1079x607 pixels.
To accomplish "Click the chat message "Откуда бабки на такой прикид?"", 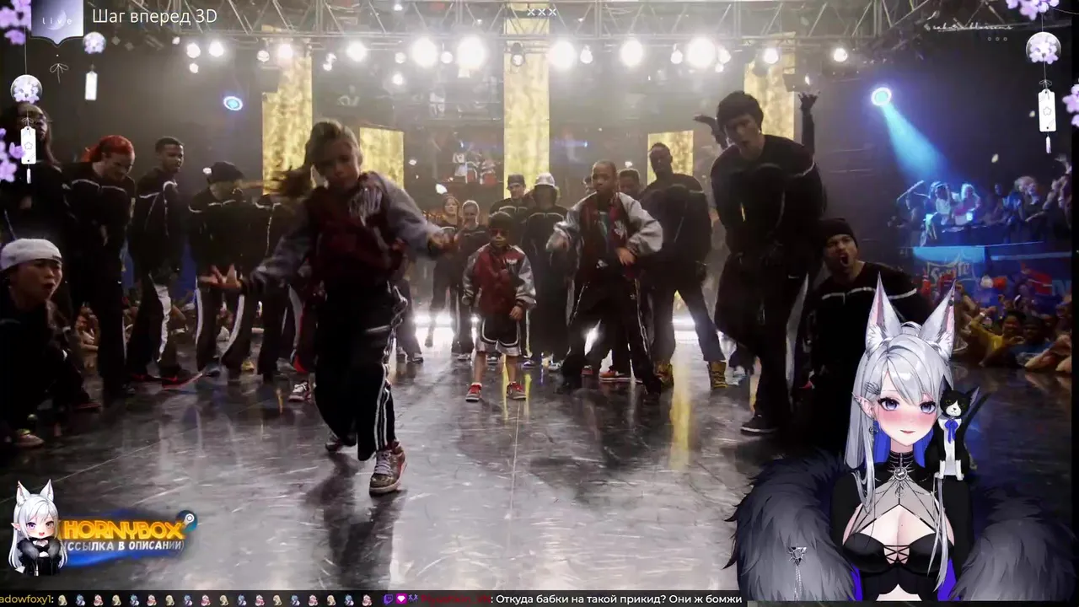I will pos(582,599).
